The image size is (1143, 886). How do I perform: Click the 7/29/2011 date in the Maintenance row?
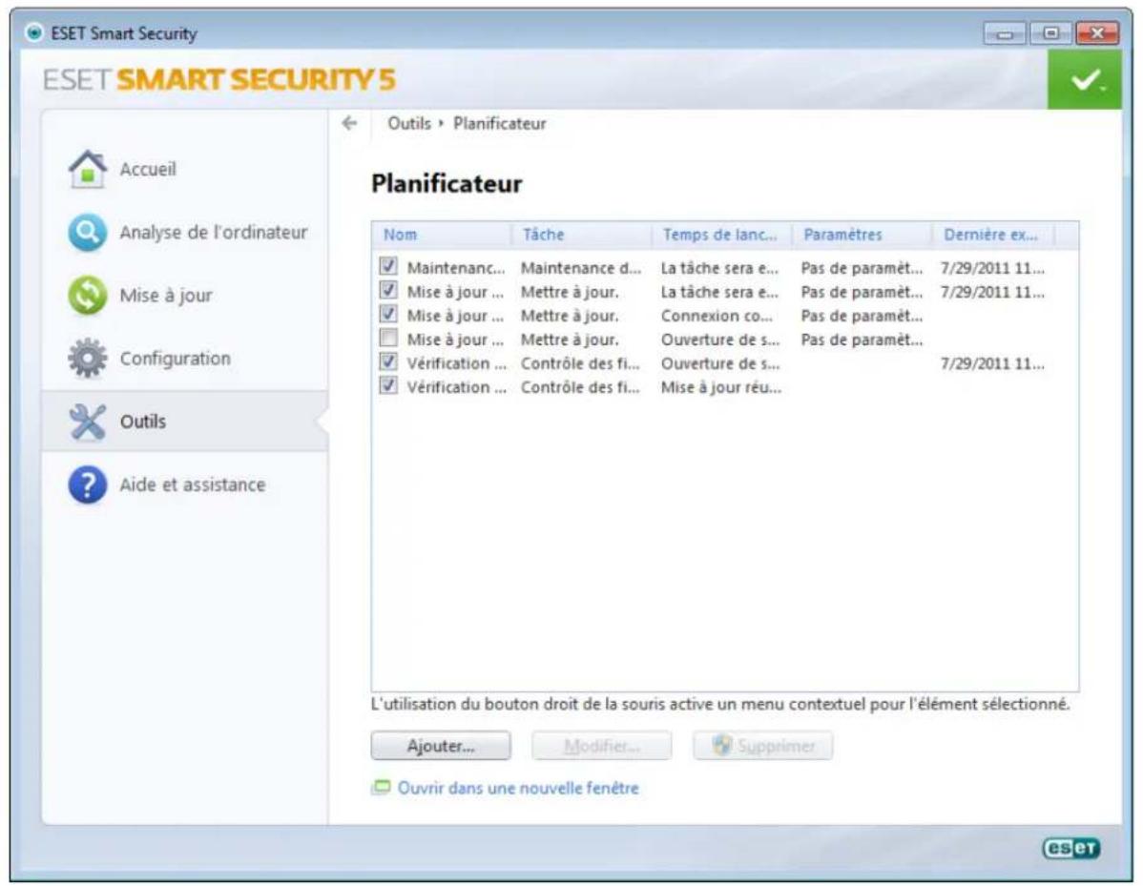point(992,268)
